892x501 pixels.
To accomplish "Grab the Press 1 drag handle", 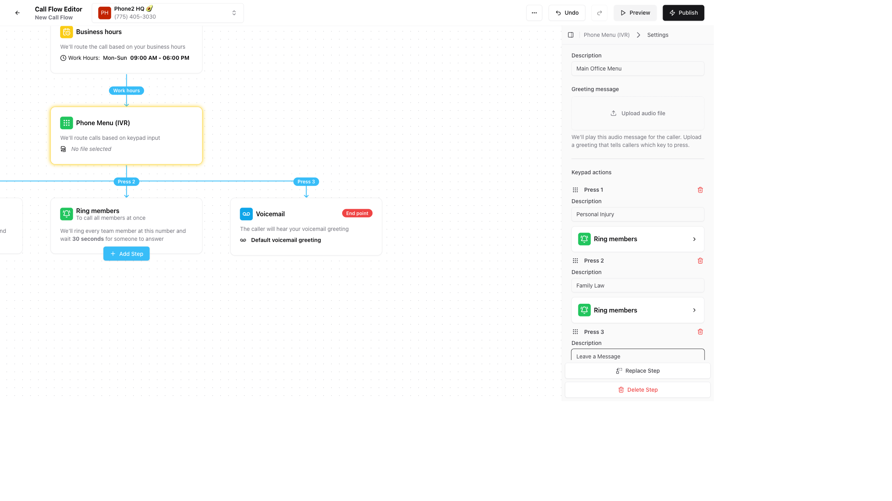I will [x=575, y=190].
